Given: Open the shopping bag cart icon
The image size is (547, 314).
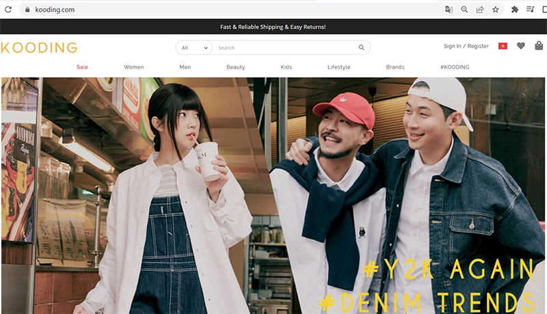Looking at the screenshot, I should pos(539,46).
